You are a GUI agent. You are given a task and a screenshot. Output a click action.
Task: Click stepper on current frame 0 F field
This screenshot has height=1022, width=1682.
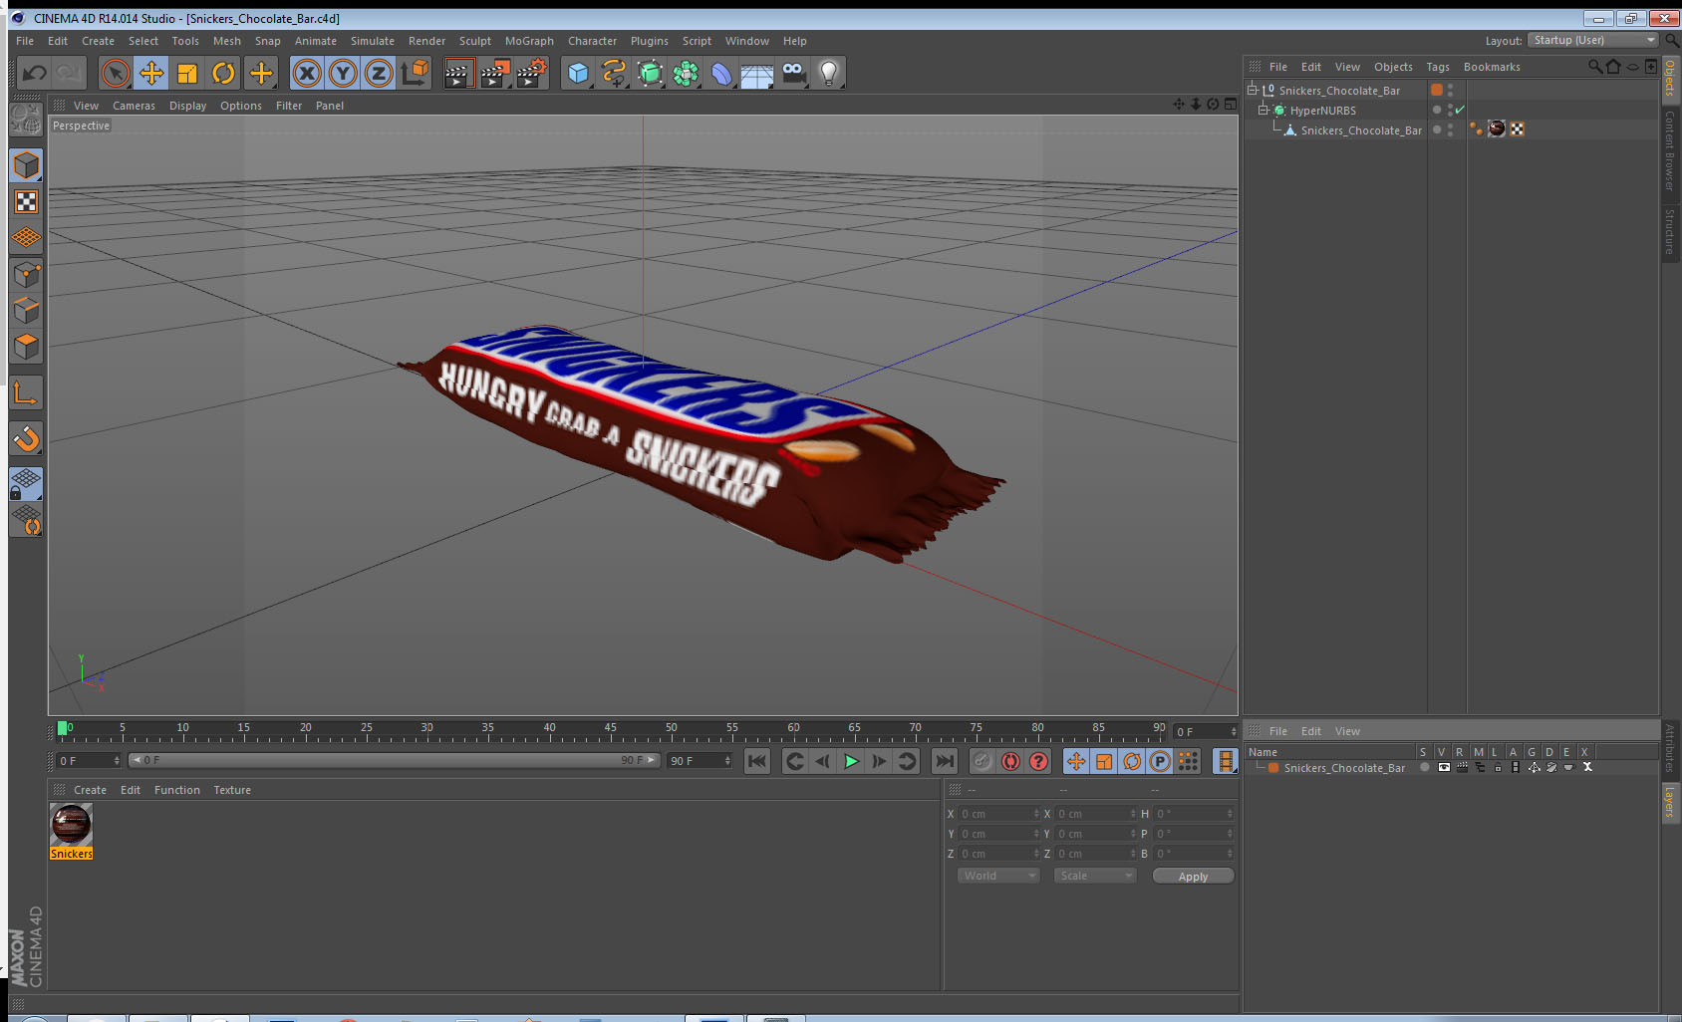1234,732
